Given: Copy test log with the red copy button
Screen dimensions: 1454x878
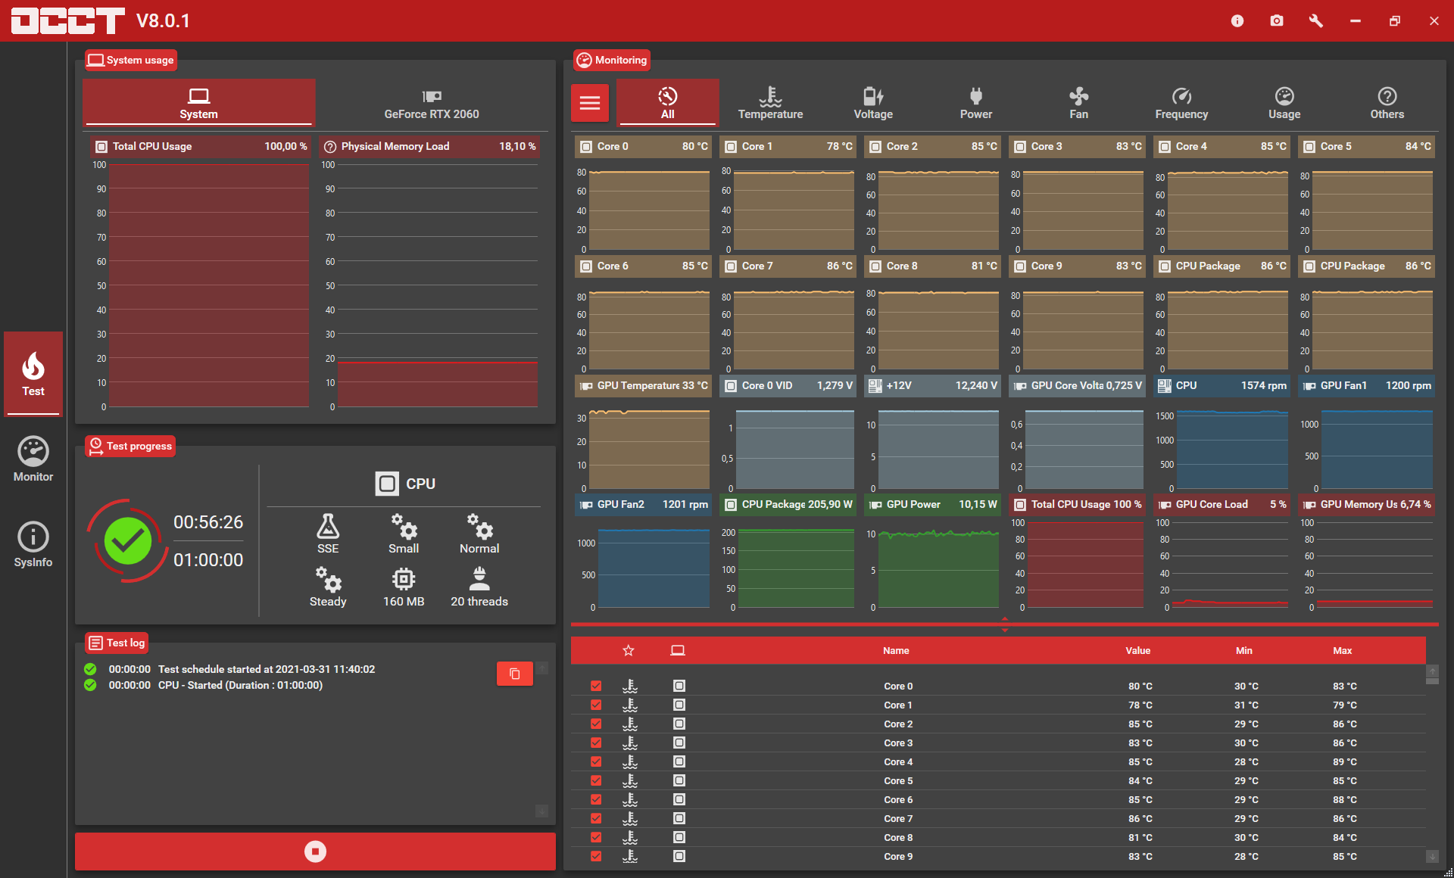Looking at the screenshot, I should pyautogui.click(x=515, y=674).
